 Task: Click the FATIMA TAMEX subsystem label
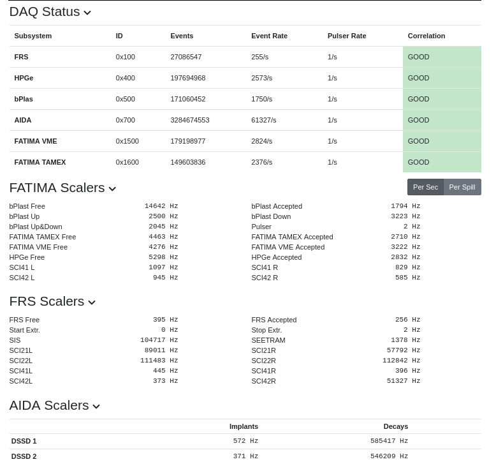[40, 162]
